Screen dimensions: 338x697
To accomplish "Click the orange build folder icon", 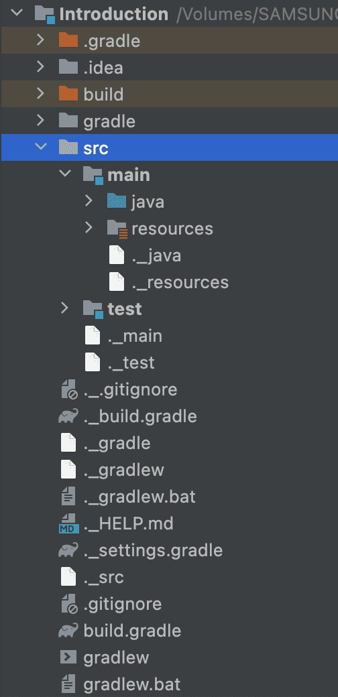I will pyautogui.click(x=68, y=94).
